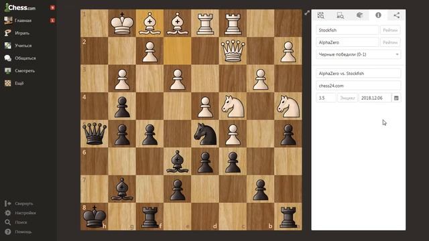Image resolution: width=429 pixels, height=241 pixels.
Task: Click the AlphaZero player name field
Action: [x=347, y=43]
